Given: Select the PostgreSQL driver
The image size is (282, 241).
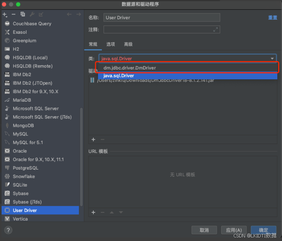Looking at the screenshot, I should tap(40, 168).
